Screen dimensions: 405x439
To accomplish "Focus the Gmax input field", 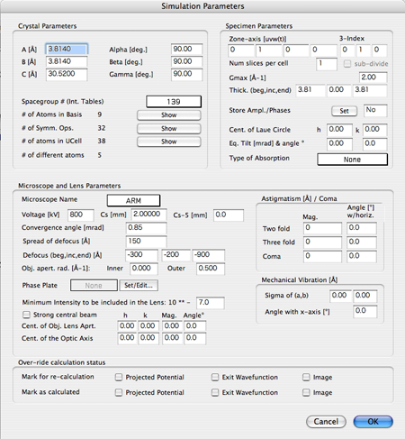I will (373, 78).
